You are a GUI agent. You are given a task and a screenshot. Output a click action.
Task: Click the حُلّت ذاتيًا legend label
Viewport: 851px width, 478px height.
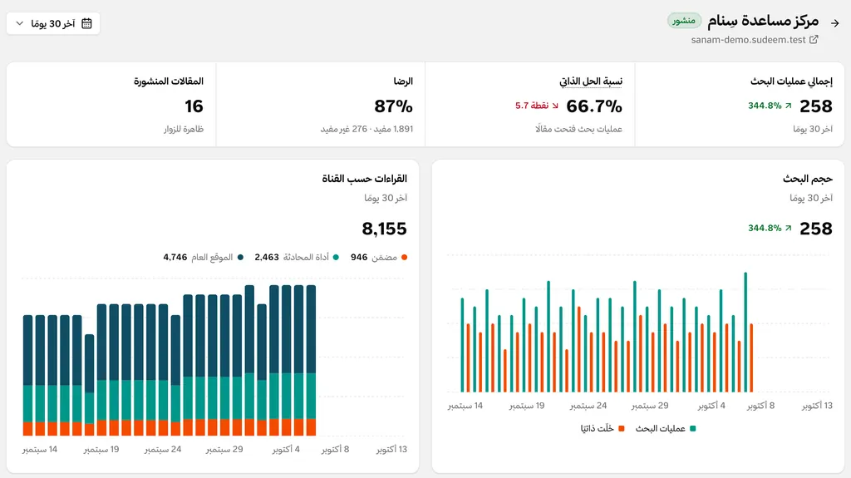click(597, 429)
